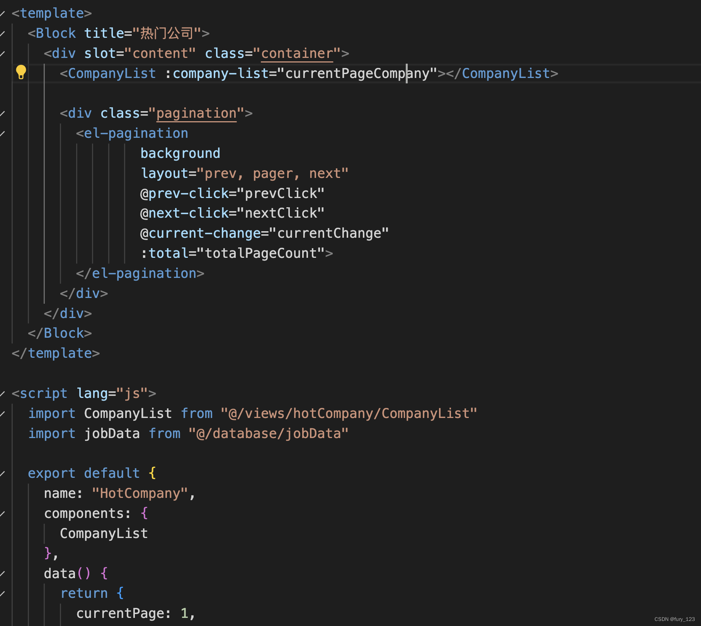Click the @prev-click event name
Image resolution: width=701 pixels, height=626 pixels.
coord(185,193)
